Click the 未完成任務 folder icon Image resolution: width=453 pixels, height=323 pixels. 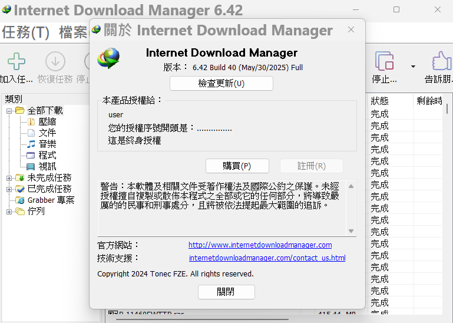click(20, 177)
